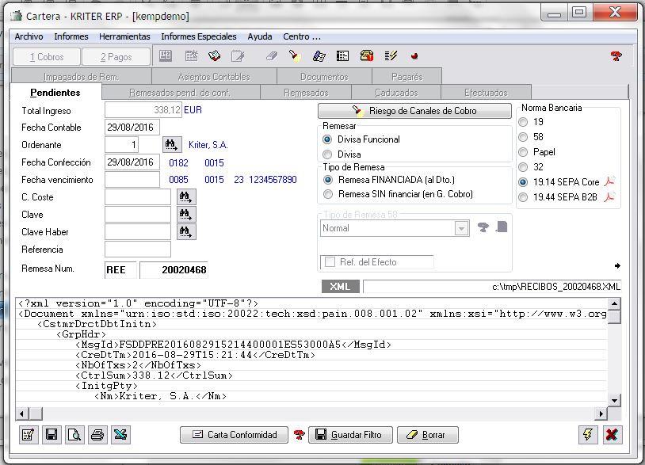Select Norma Bancaria 19
The image size is (645, 465).
pos(523,122)
